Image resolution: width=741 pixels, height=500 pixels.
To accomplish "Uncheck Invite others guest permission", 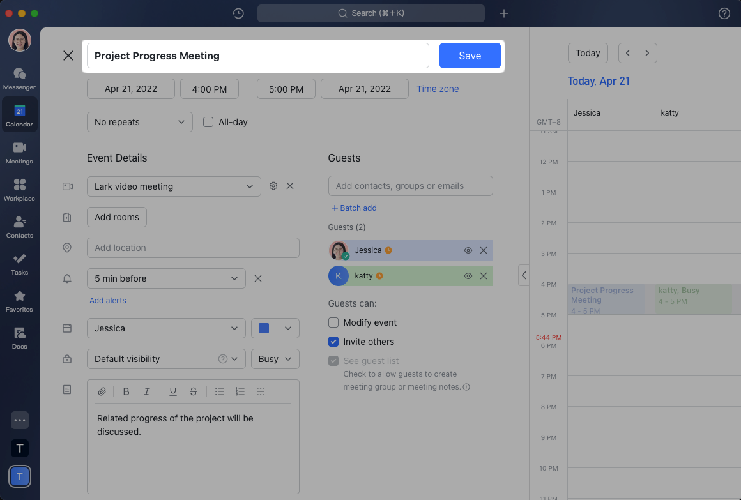I will pos(333,342).
